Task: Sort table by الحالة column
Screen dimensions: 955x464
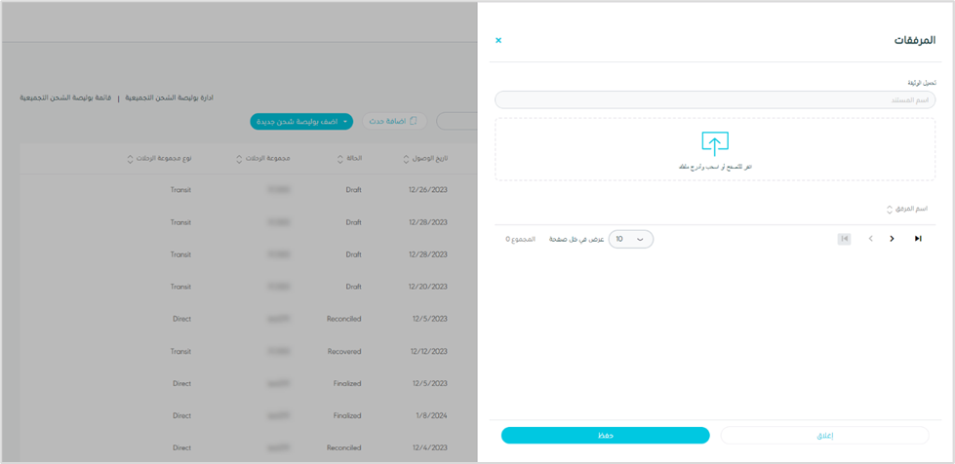Action: click(340, 159)
